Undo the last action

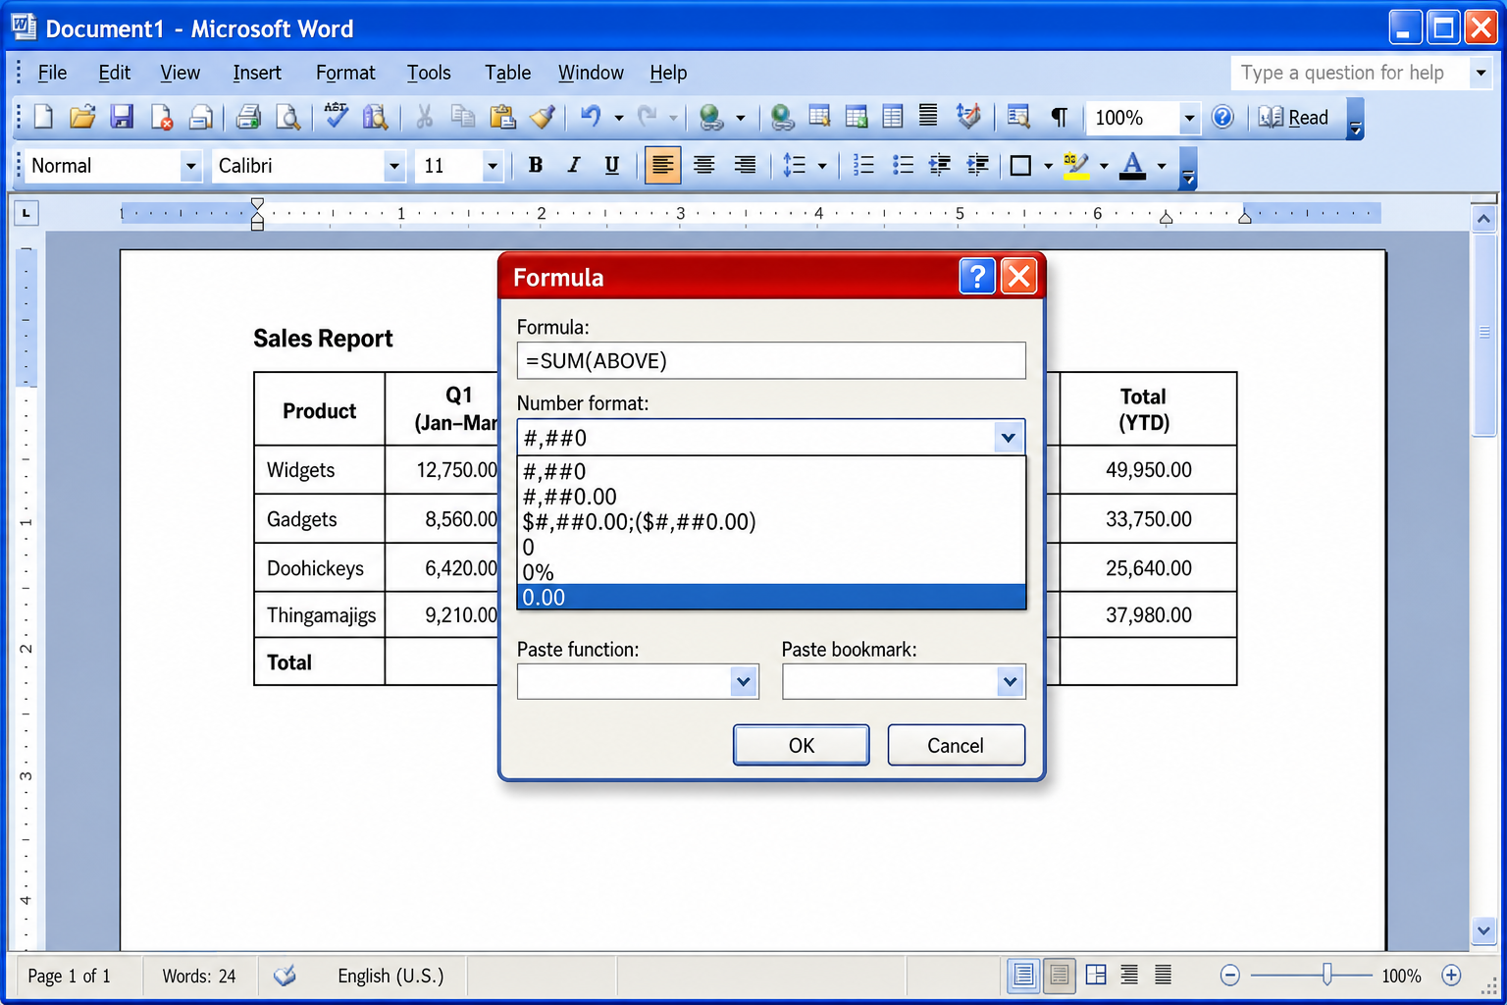click(590, 118)
